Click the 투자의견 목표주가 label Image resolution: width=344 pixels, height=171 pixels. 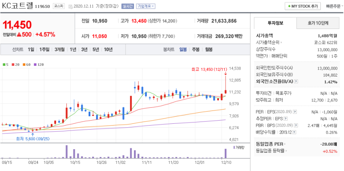point(274,93)
